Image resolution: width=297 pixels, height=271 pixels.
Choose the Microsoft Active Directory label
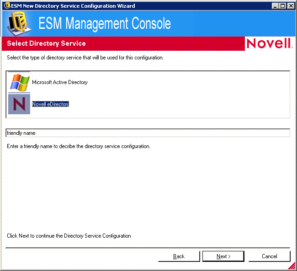coord(60,82)
